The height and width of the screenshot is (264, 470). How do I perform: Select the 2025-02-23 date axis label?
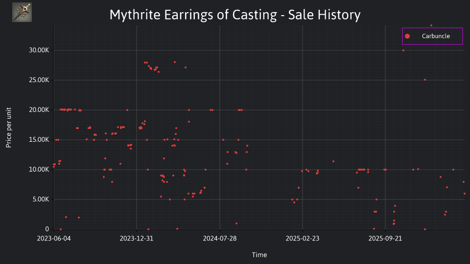[303, 239]
